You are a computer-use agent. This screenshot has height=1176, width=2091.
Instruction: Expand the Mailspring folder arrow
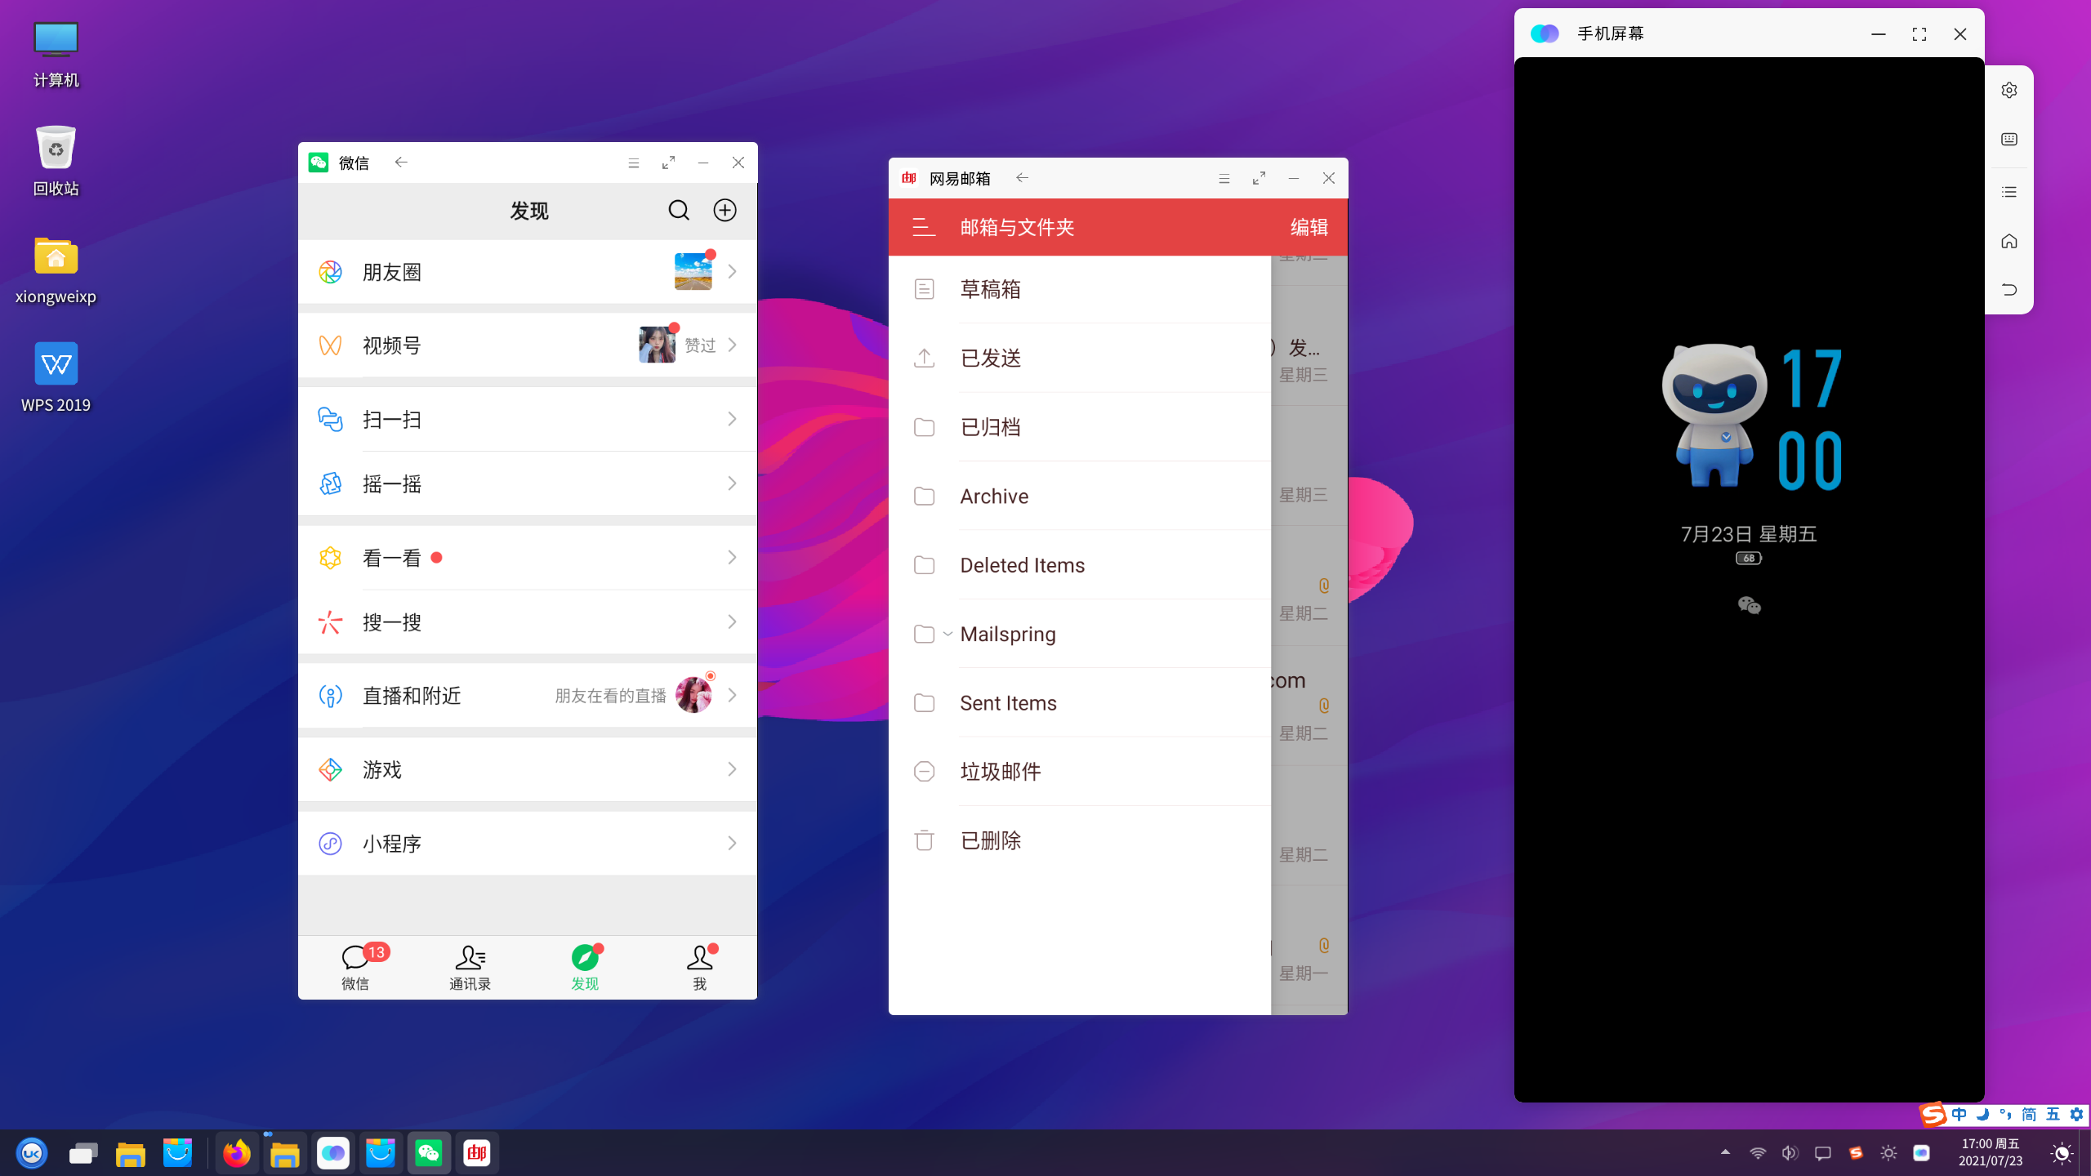947,634
